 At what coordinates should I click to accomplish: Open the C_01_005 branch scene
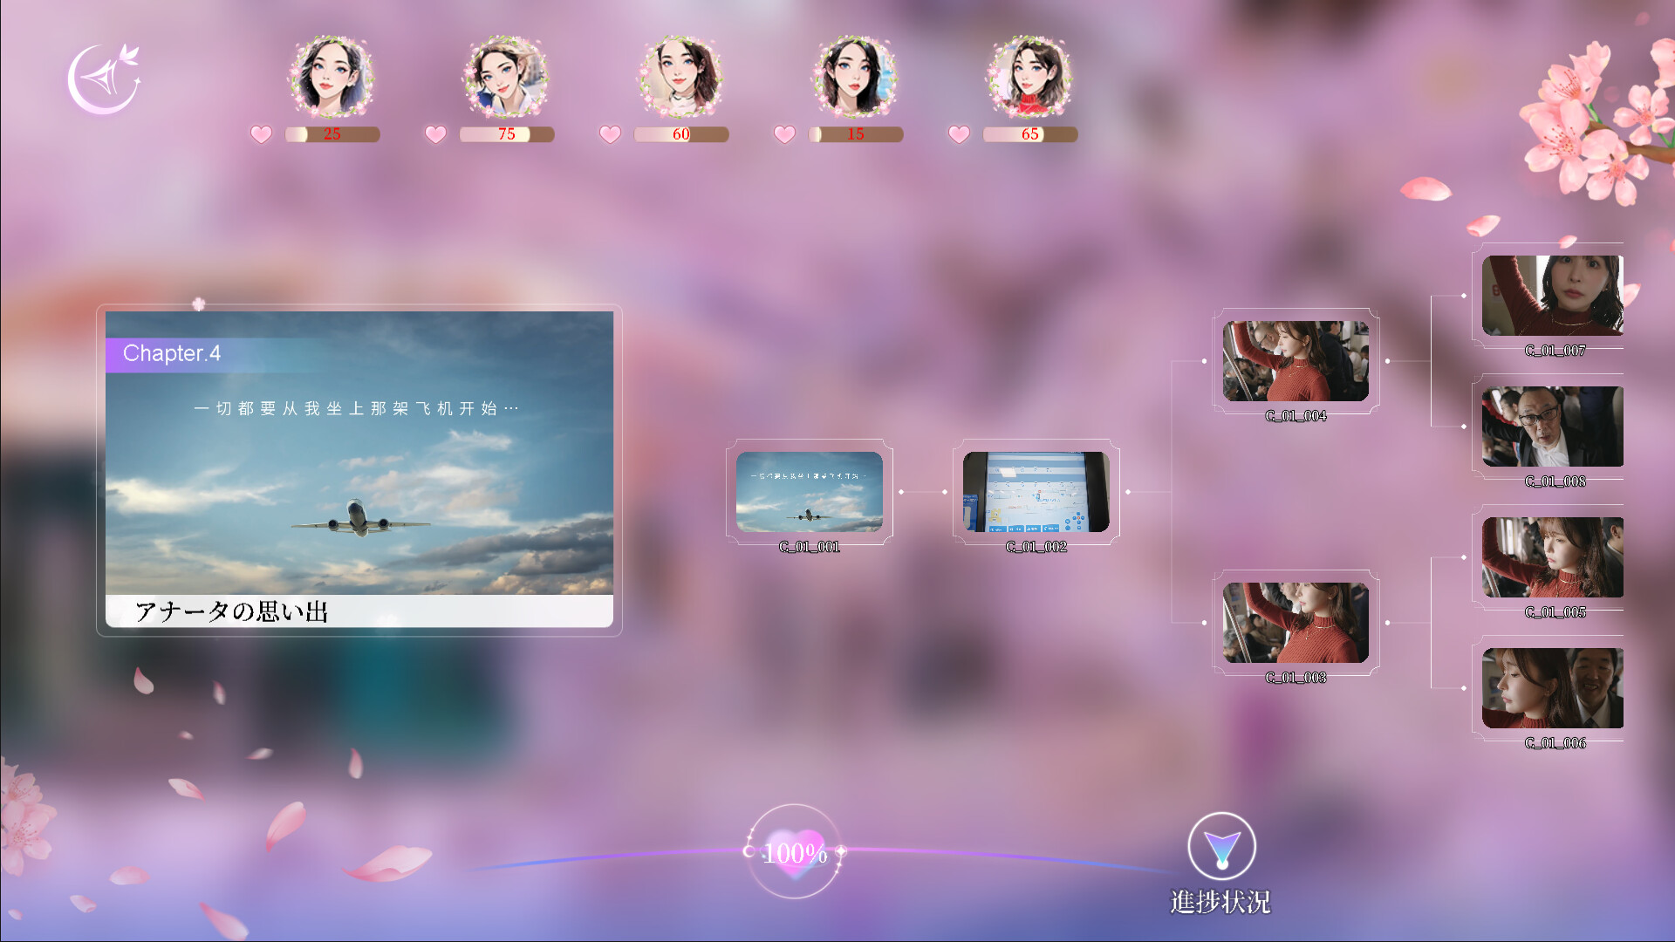(1551, 558)
